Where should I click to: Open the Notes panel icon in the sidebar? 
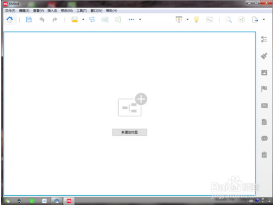264,122
